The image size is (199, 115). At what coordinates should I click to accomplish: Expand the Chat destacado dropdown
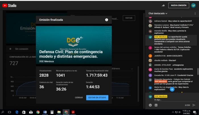(x=158, y=13)
